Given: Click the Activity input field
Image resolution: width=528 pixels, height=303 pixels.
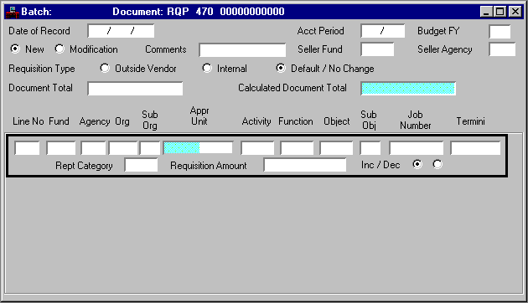Looking at the screenshot, I should pos(257,148).
